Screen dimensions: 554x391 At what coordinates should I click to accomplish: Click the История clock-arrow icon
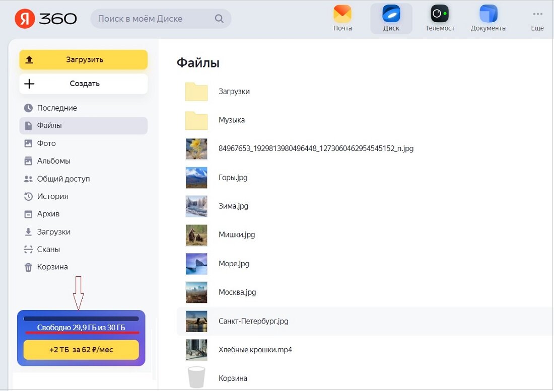coord(28,197)
